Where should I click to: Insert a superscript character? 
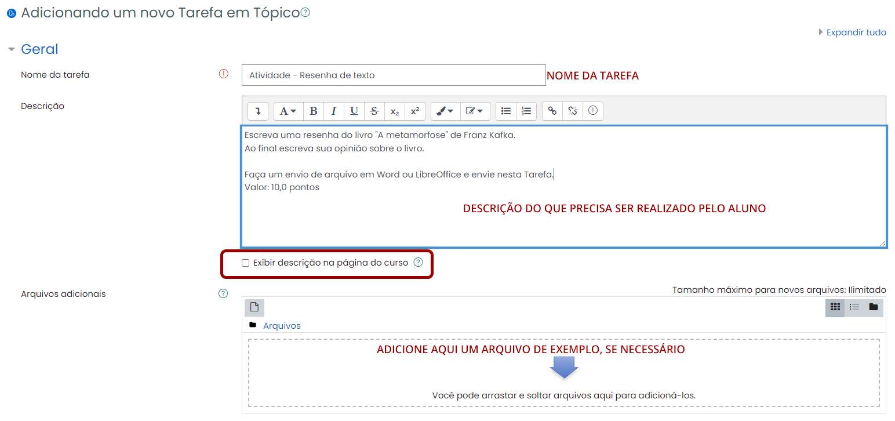tap(415, 111)
